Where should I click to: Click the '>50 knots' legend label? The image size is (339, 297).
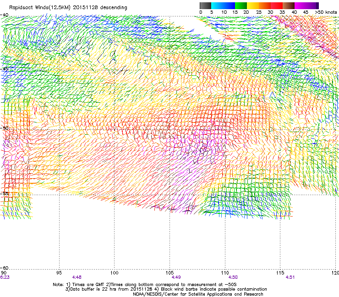point(326,12)
